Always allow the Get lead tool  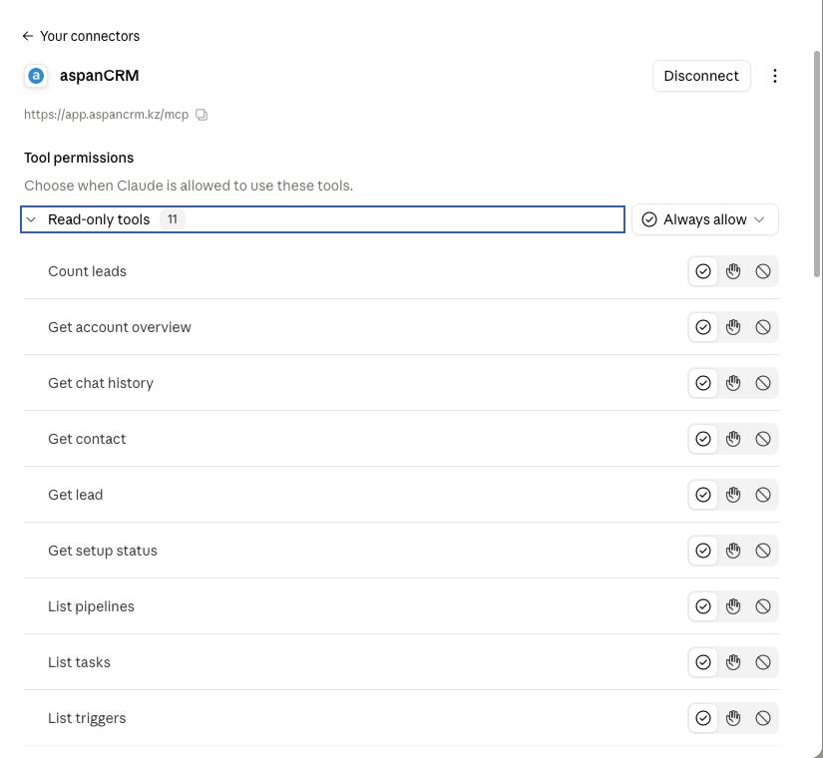(x=703, y=495)
